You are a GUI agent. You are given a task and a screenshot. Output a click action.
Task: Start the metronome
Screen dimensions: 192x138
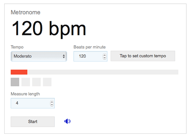33,122
